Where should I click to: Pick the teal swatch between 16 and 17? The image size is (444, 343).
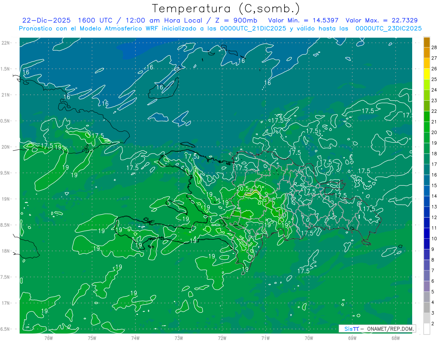(427, 169)
